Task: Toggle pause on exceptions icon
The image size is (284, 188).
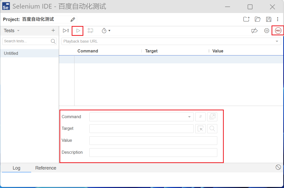Action: pos(267,31)
